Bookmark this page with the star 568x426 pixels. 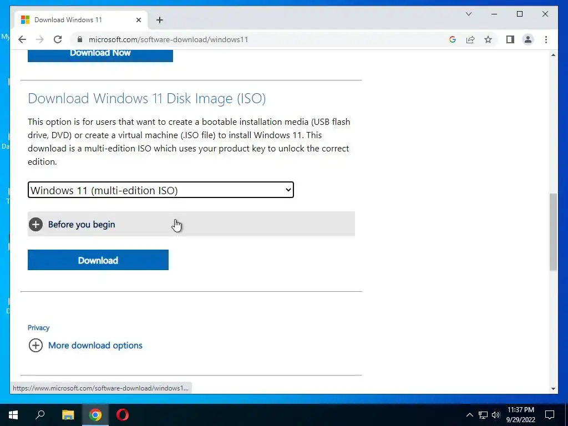pyautogui.click(x=488, y=39)
